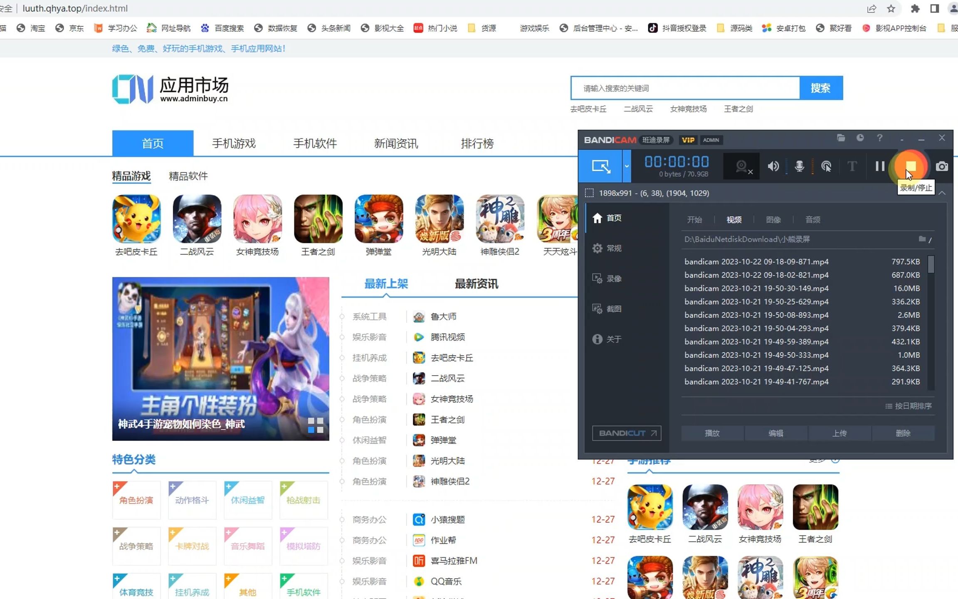This screenshot has height=599, width=958.
Task: Switch to 精品软件 tab
Action: click(188, 176)
